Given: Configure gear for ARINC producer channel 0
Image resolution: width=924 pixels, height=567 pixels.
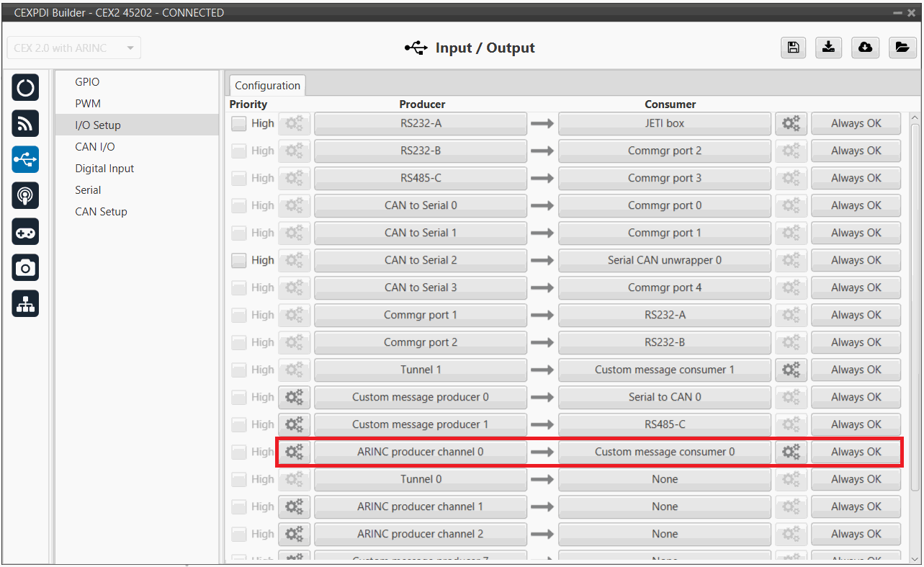Looking at the screenshot, I should (294, 452).
